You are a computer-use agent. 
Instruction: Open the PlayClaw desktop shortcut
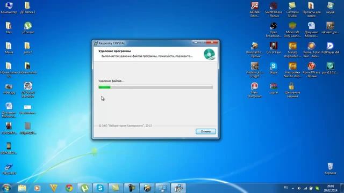(9, 169)
